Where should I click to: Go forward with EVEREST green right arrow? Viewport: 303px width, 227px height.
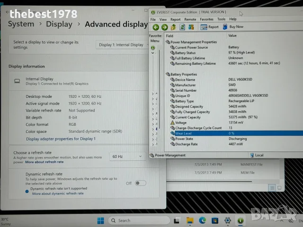coord(165,27)
